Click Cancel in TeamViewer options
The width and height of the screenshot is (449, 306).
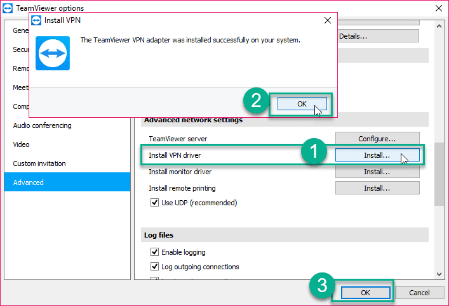(x=420, y=293)
